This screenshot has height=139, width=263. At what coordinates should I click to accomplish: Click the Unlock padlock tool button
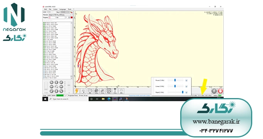click(x=83, y=91)
